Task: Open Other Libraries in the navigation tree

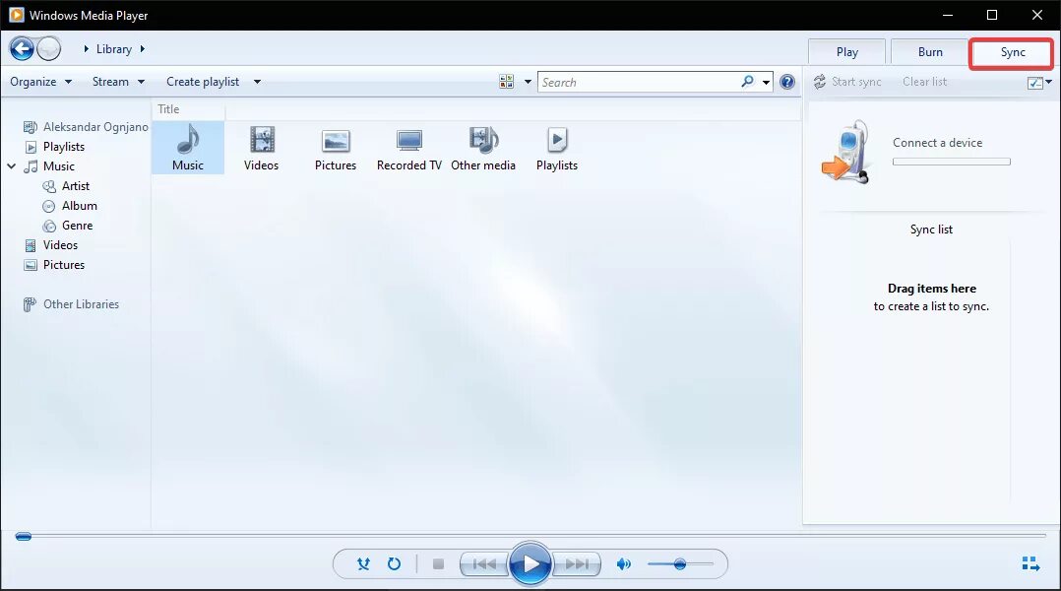Action: (71, 304)
